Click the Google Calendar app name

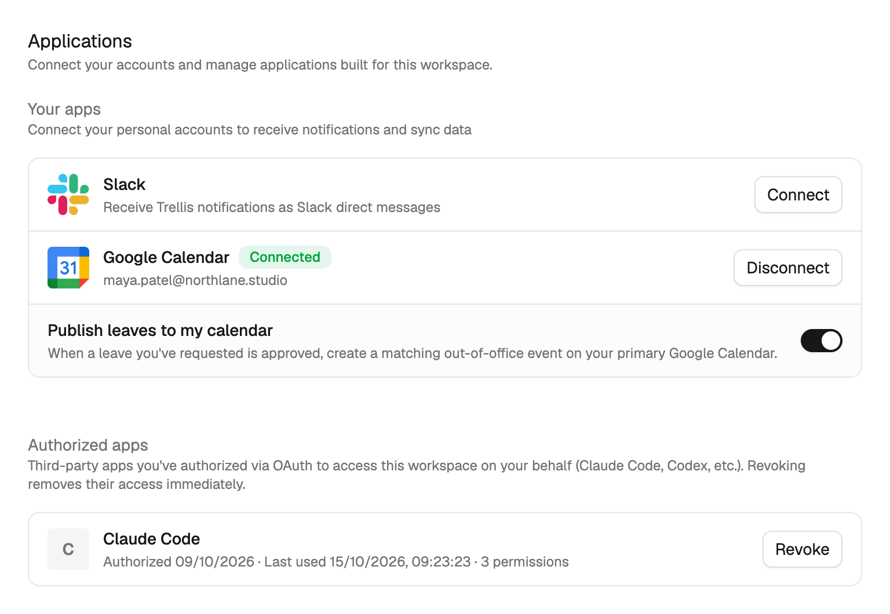click(x=166, y=257)
